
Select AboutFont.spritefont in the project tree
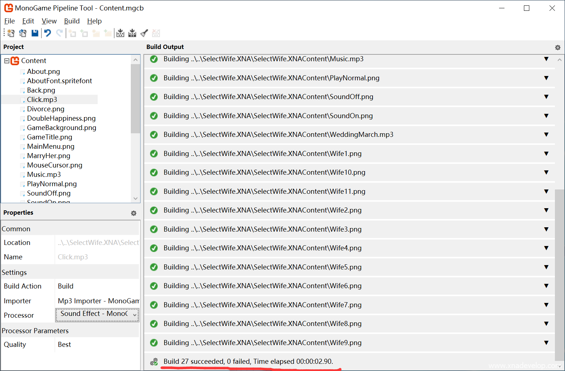[59, 81]
